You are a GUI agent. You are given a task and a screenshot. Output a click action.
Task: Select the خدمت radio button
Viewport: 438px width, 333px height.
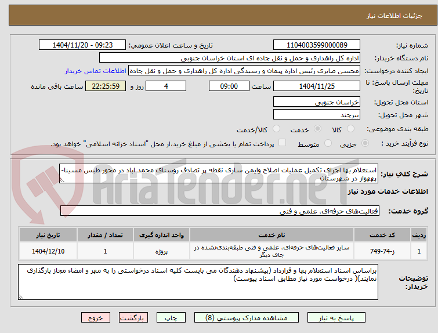click(317, 129)
